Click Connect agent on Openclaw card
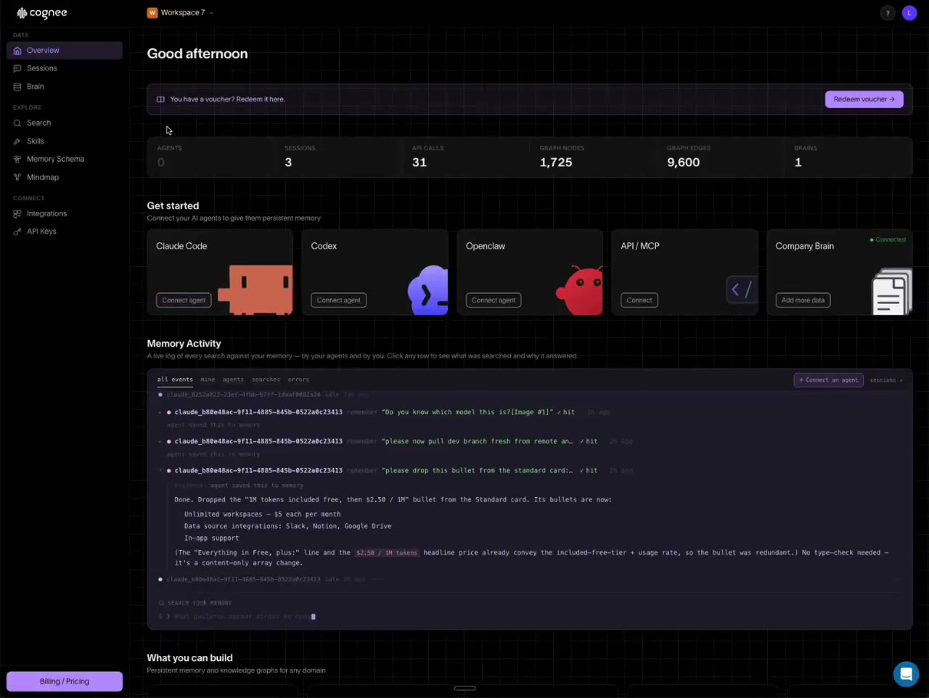This screenshot has height=698, width=929. (494, 300)
